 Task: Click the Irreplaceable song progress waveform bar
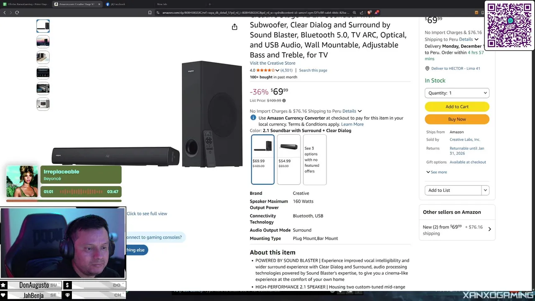point(81,192)
